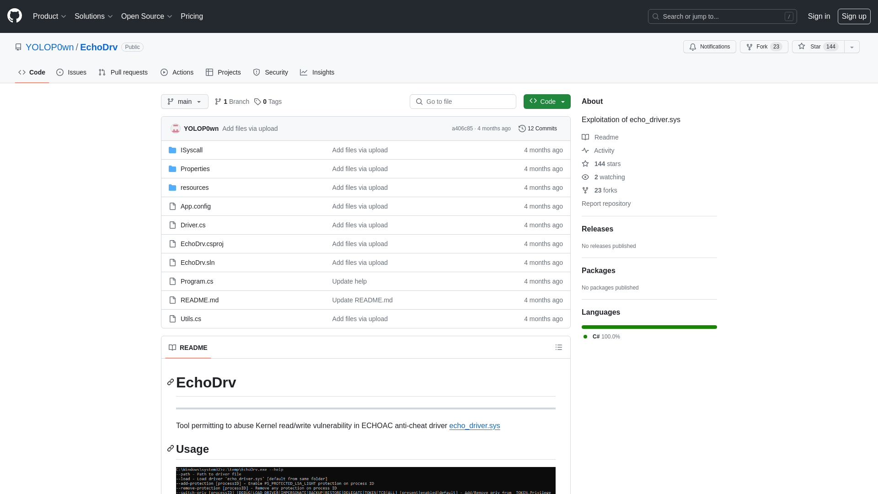This screenshot has height=494, width=878.
Task: Click the Actions workflow icon
Action: (x=163, y=72)
